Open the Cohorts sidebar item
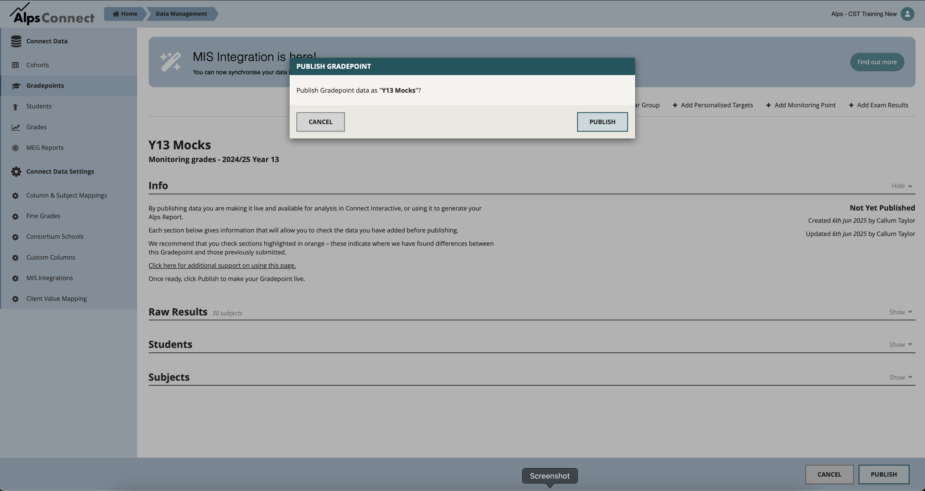The height and width of the screenshot is (491, 925). pyautogui.click(x=69, y=65)
